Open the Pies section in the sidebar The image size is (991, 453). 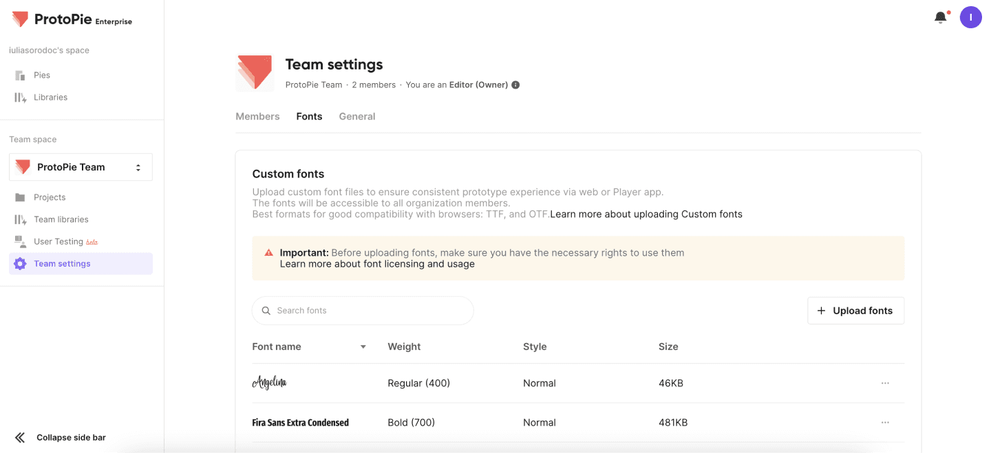(x=41, y=74)
